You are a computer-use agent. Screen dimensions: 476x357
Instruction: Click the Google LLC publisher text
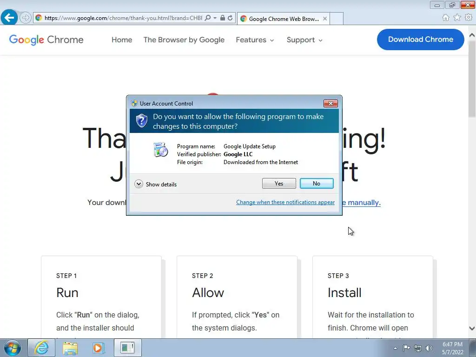click(238, 154)
